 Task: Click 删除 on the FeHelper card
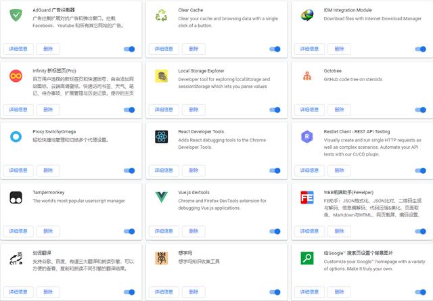(x=339, y=231)
